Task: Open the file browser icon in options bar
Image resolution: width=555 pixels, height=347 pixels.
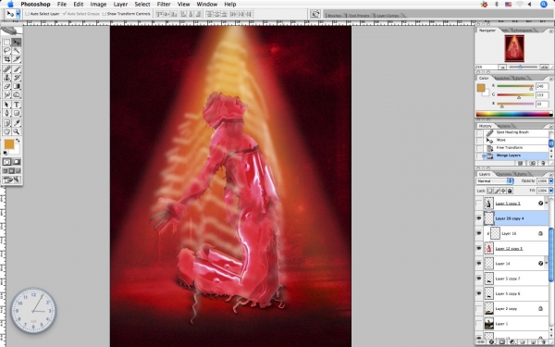Action: pyautogui.click(x=314, y=14)
